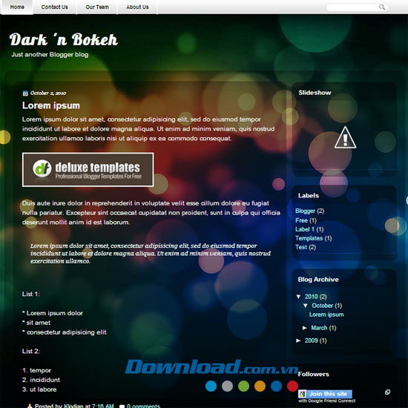
Task: Collapse the 2010 archive year
Action: click(x=298, y=297)
